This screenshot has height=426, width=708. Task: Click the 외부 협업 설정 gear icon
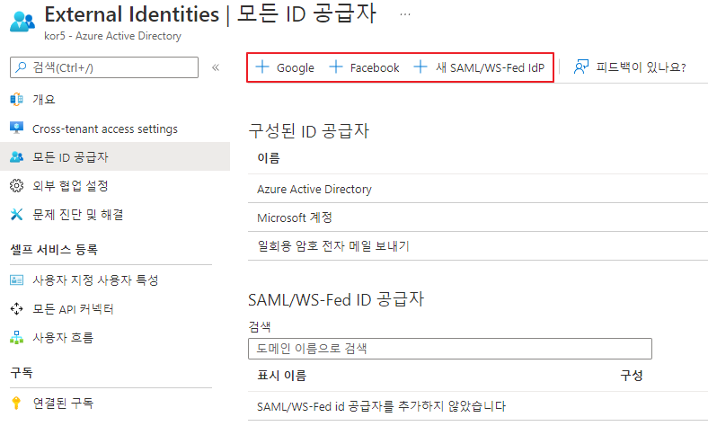coord(17,186)
